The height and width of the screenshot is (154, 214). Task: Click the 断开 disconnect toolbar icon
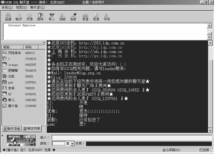19,17
